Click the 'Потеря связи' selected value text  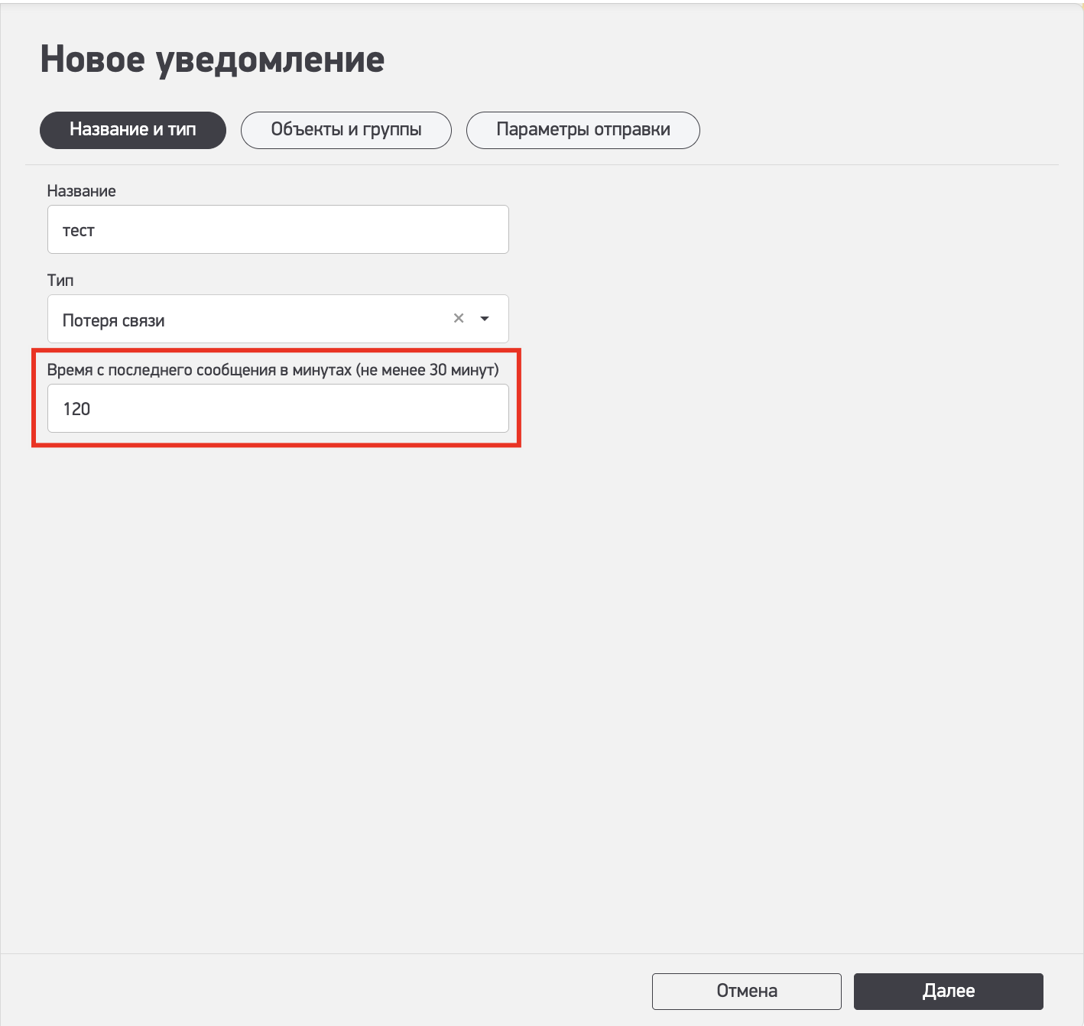click(x=114, y=321)
